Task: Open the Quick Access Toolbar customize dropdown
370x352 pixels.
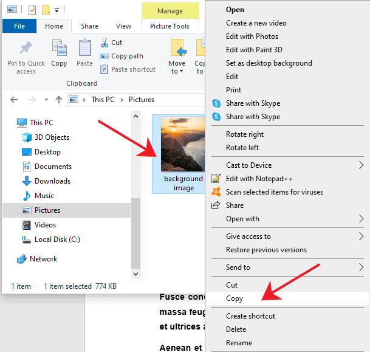Action: click(57, 10)
